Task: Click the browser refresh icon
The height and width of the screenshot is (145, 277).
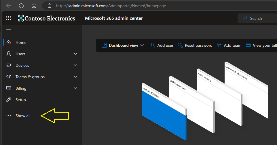Action: (x=21, y=6)
